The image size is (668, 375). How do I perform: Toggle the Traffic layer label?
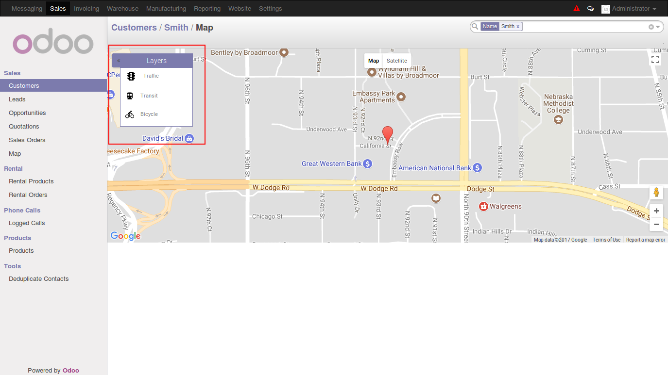click(151, 76)
